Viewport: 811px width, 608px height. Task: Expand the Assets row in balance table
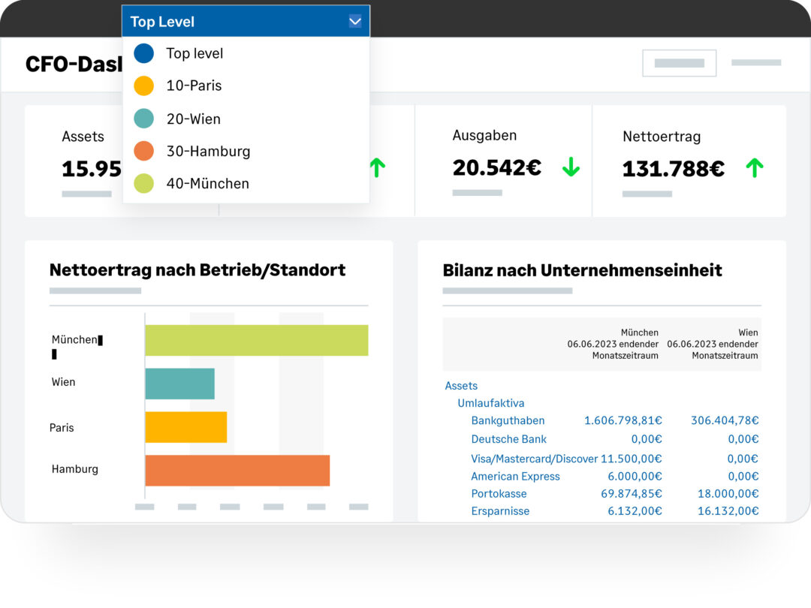coord(461,385)
